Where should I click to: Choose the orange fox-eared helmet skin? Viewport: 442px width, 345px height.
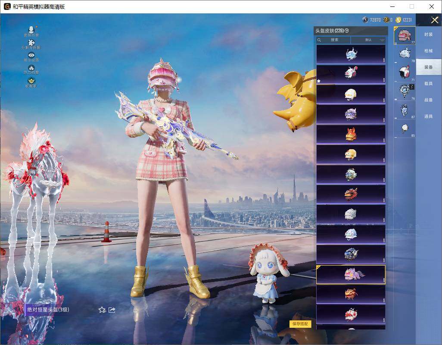351,134
